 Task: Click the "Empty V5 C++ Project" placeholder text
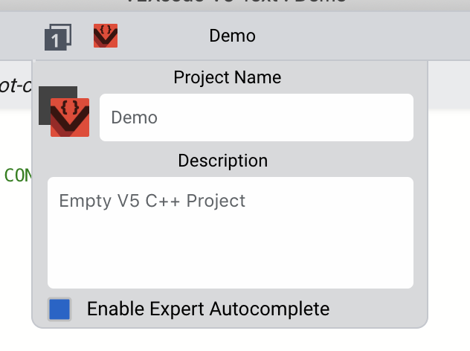click(x=152, y=201)
